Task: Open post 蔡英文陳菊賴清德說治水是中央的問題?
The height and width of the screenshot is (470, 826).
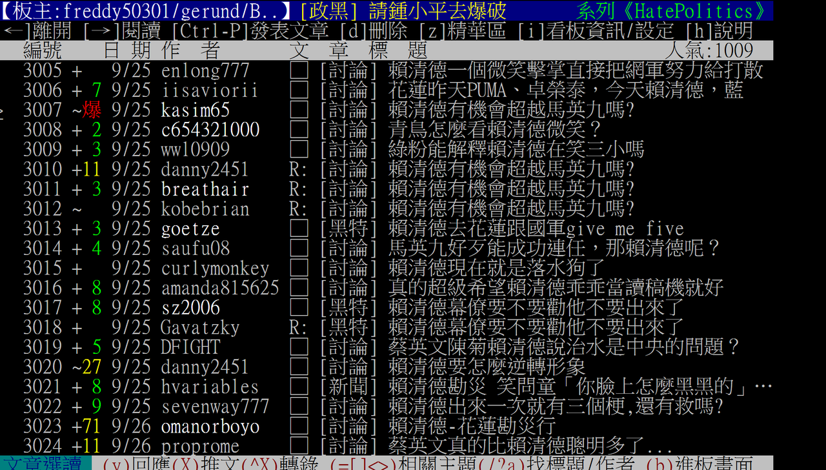Action: pyautogui.click(x=564, y=347)
